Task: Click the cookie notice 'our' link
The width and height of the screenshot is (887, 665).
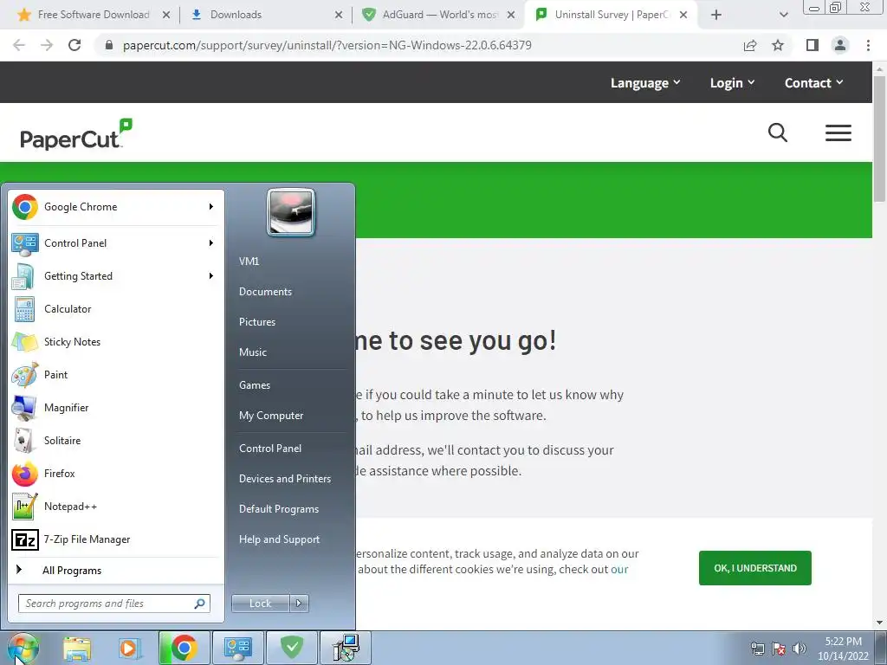Action: pos(619,570)
